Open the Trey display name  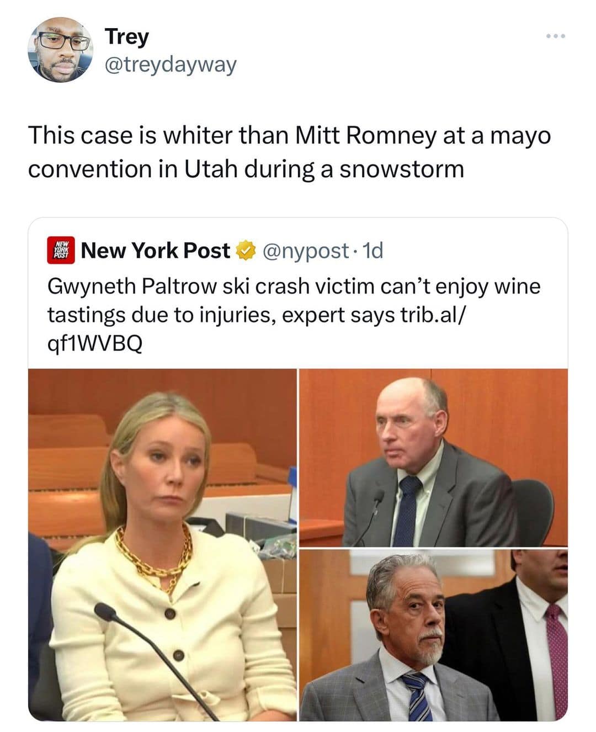127,36
